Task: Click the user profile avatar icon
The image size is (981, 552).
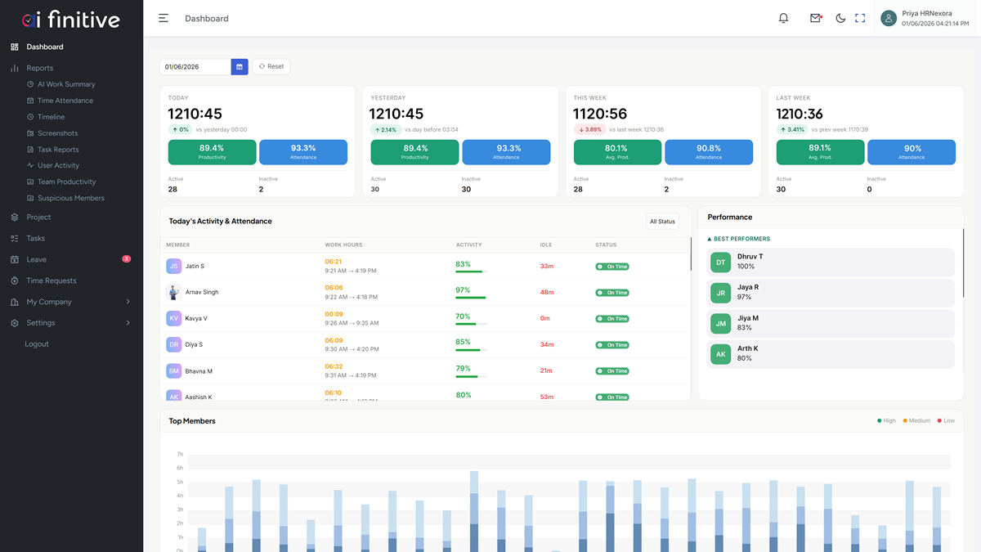Action: pyautogui.click(x=889, y=18)
